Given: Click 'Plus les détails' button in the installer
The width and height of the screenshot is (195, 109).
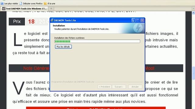Looking at the screenshot, I should 63,47.
